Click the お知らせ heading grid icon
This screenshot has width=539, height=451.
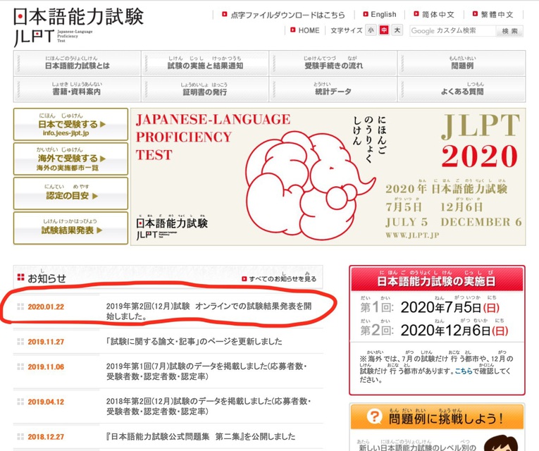coord(20,277)
